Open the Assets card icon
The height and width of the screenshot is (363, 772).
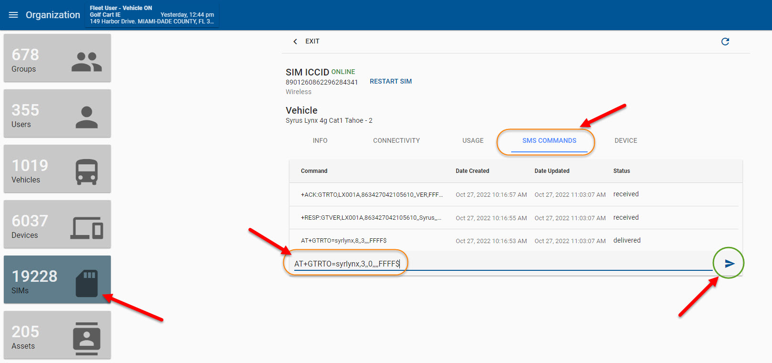(86, 338)
